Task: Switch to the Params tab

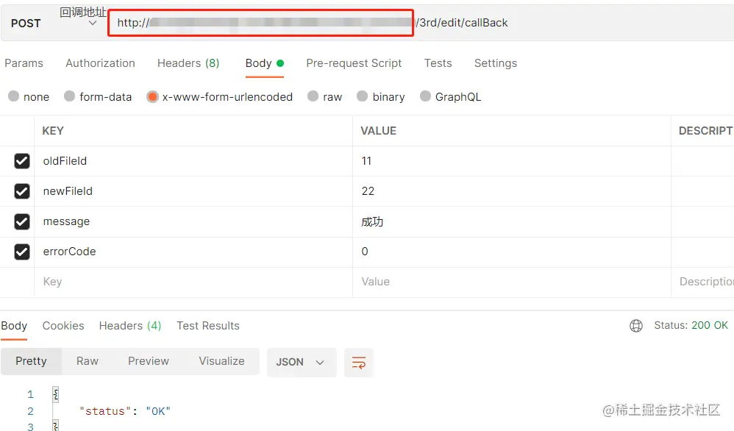Action: (24, 63)
